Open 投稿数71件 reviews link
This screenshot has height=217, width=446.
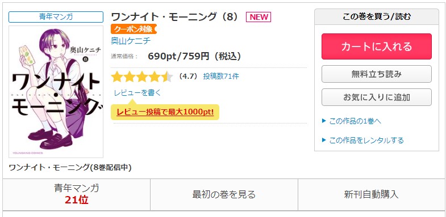coord(221,76)
